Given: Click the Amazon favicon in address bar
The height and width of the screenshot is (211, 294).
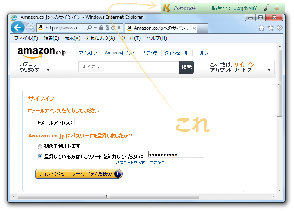Looking at the screenshot, I should [41, 28].
